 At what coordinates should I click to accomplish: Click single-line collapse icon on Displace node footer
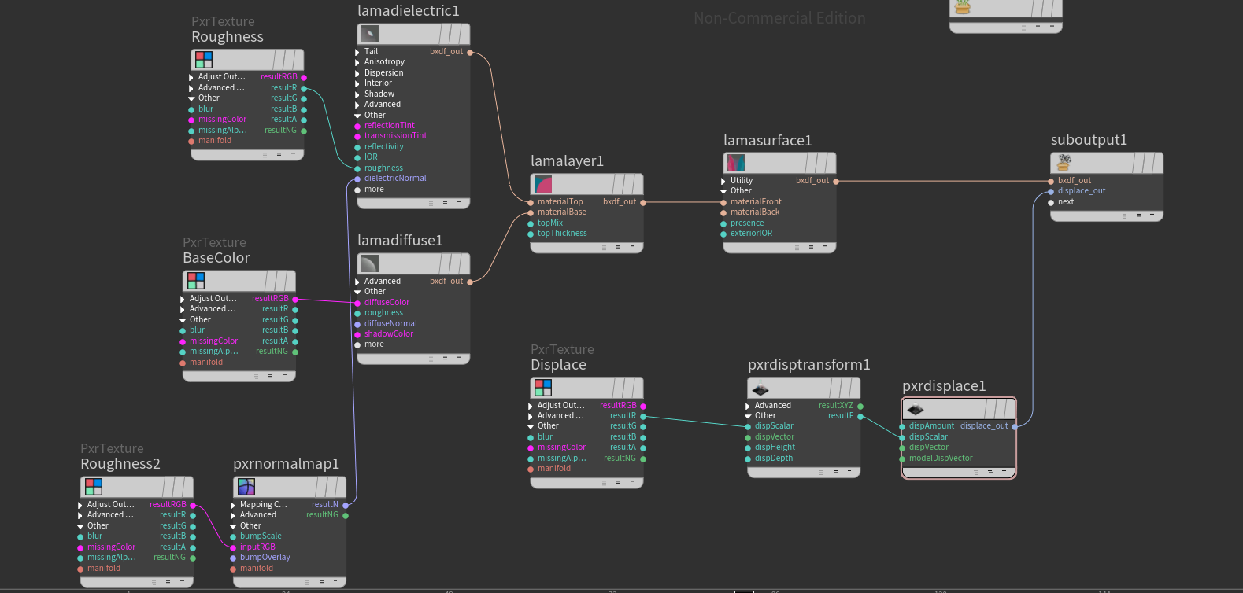click(632, 482)
